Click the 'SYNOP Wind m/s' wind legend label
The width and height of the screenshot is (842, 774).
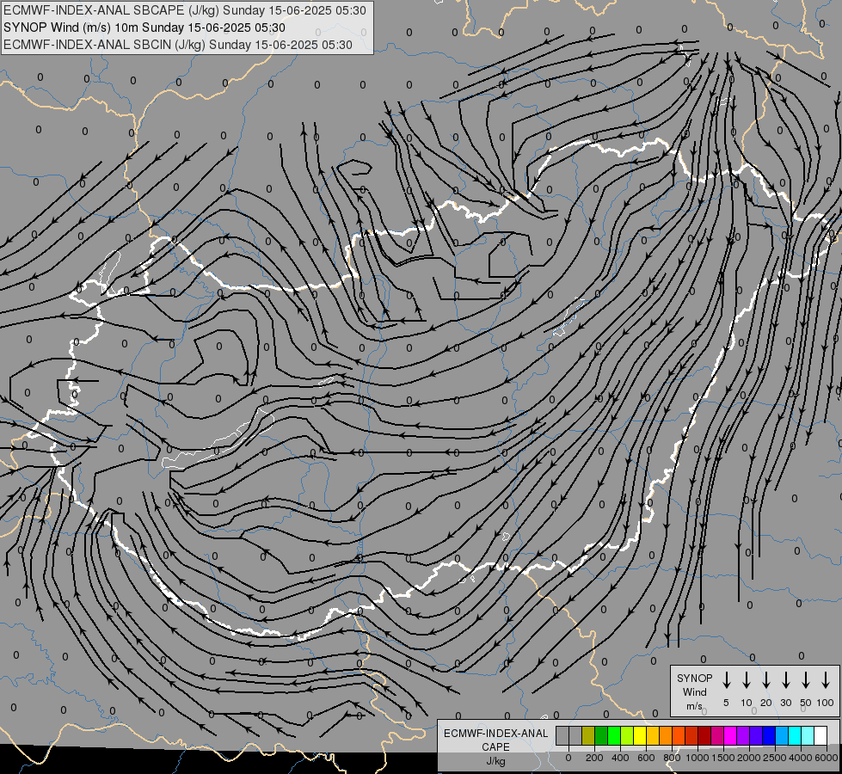tap(694, 691)
